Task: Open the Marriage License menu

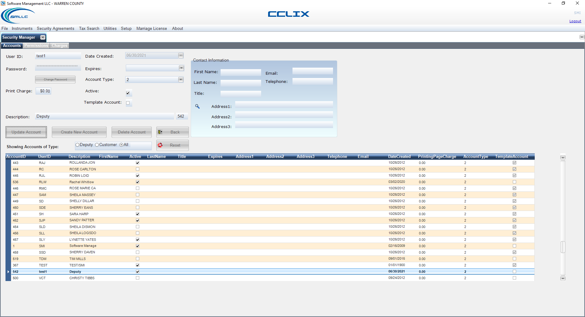Action: pyautogui.click(x=152, y=28)
